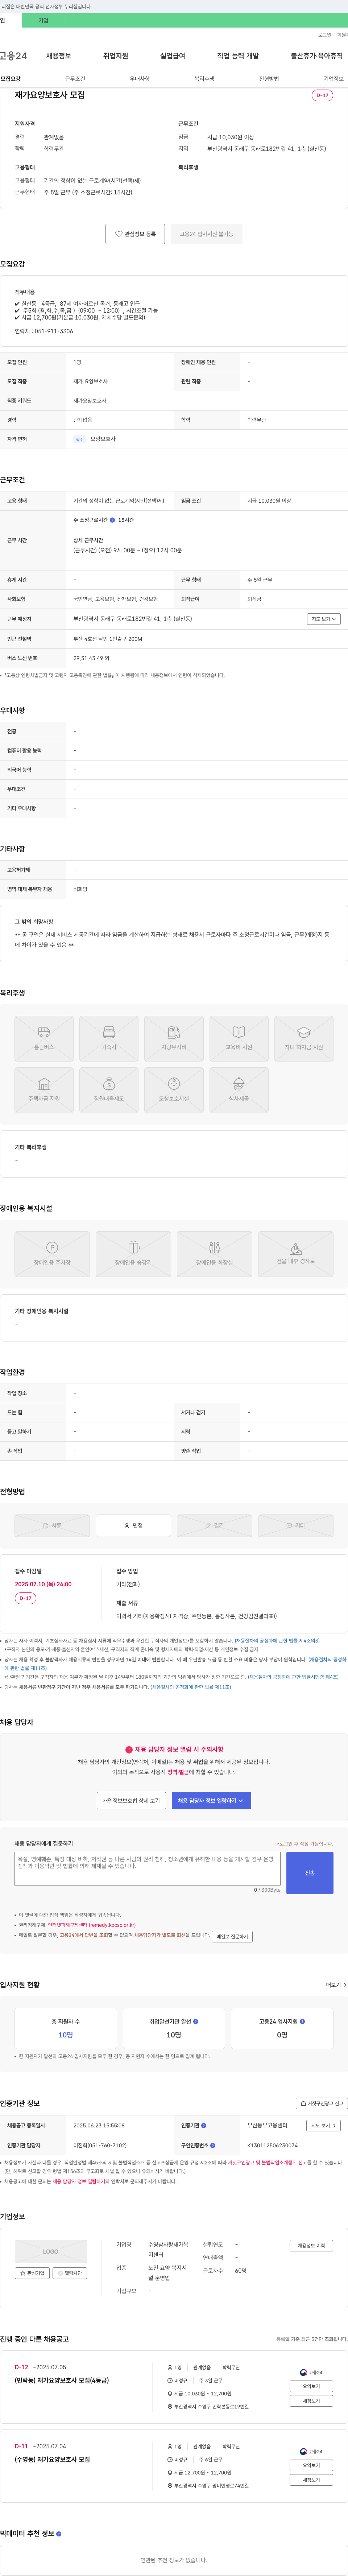Open the 직업 능력 개발 menu
This screenshot has height=2576, width=348.
click(x=238, y=56)
